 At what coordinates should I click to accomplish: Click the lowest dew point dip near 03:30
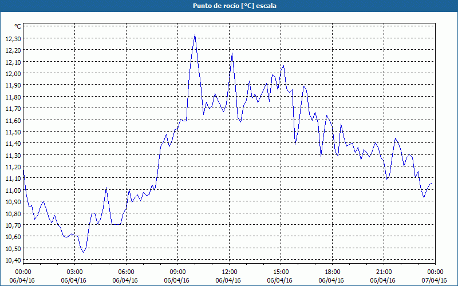pos(83,252)
